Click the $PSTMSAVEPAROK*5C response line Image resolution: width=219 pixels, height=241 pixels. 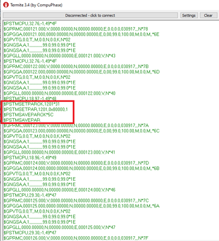coord(28,114)
